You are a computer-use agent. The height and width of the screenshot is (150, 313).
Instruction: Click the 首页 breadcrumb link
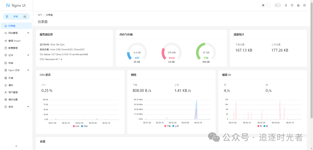tap(40, 15)
